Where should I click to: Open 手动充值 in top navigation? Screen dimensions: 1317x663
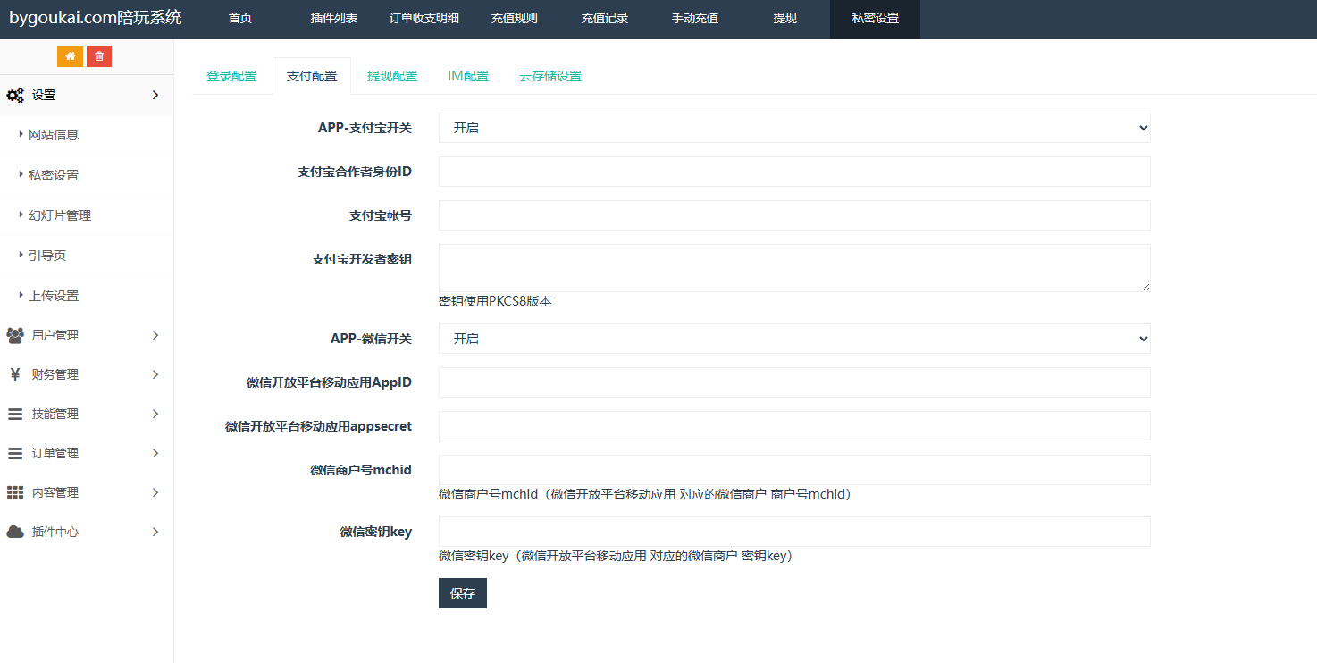695,19
